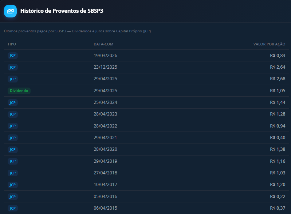Viewport: 291px width, 214px height.
Task: Select the JCP tag in the 28/04/2023 row
Action: click(13, 114)
